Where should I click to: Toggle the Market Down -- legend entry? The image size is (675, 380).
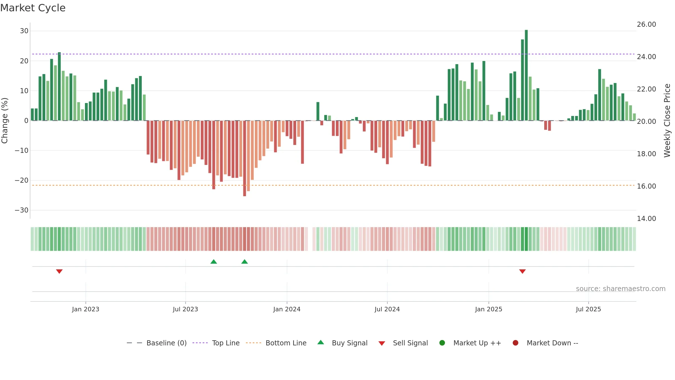click(545, 343)
